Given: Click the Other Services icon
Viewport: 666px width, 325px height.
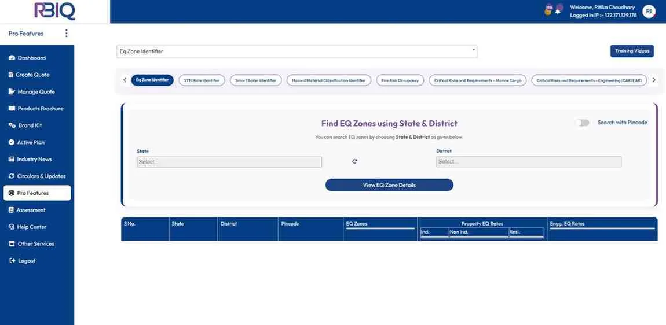Looking at the screenshot, I should [12, 244].
